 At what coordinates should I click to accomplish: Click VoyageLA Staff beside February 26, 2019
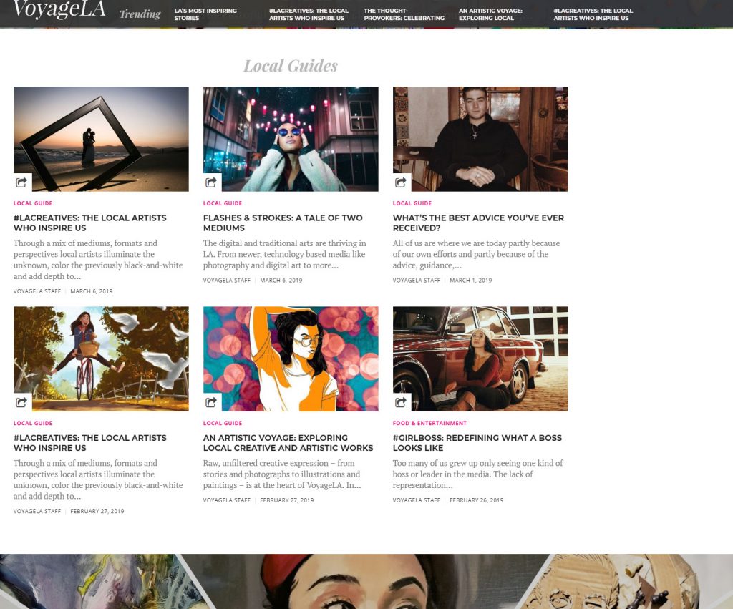[x=417, y=500]
